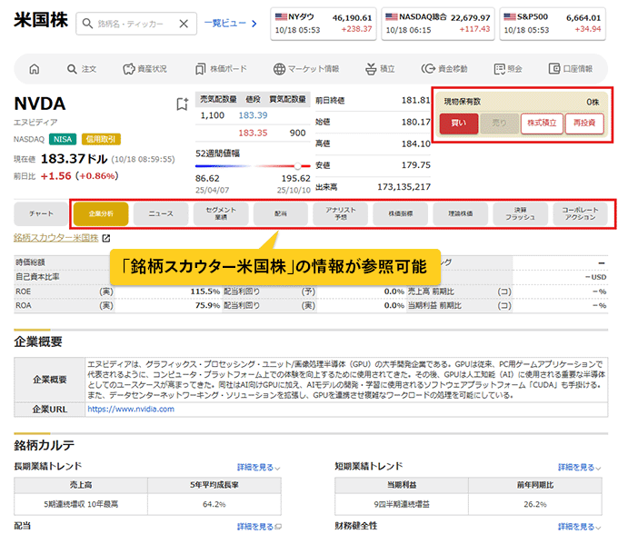Open マーケット情報 globe icon
This screenshot has width=618, height=534.
tap(280, 69)
